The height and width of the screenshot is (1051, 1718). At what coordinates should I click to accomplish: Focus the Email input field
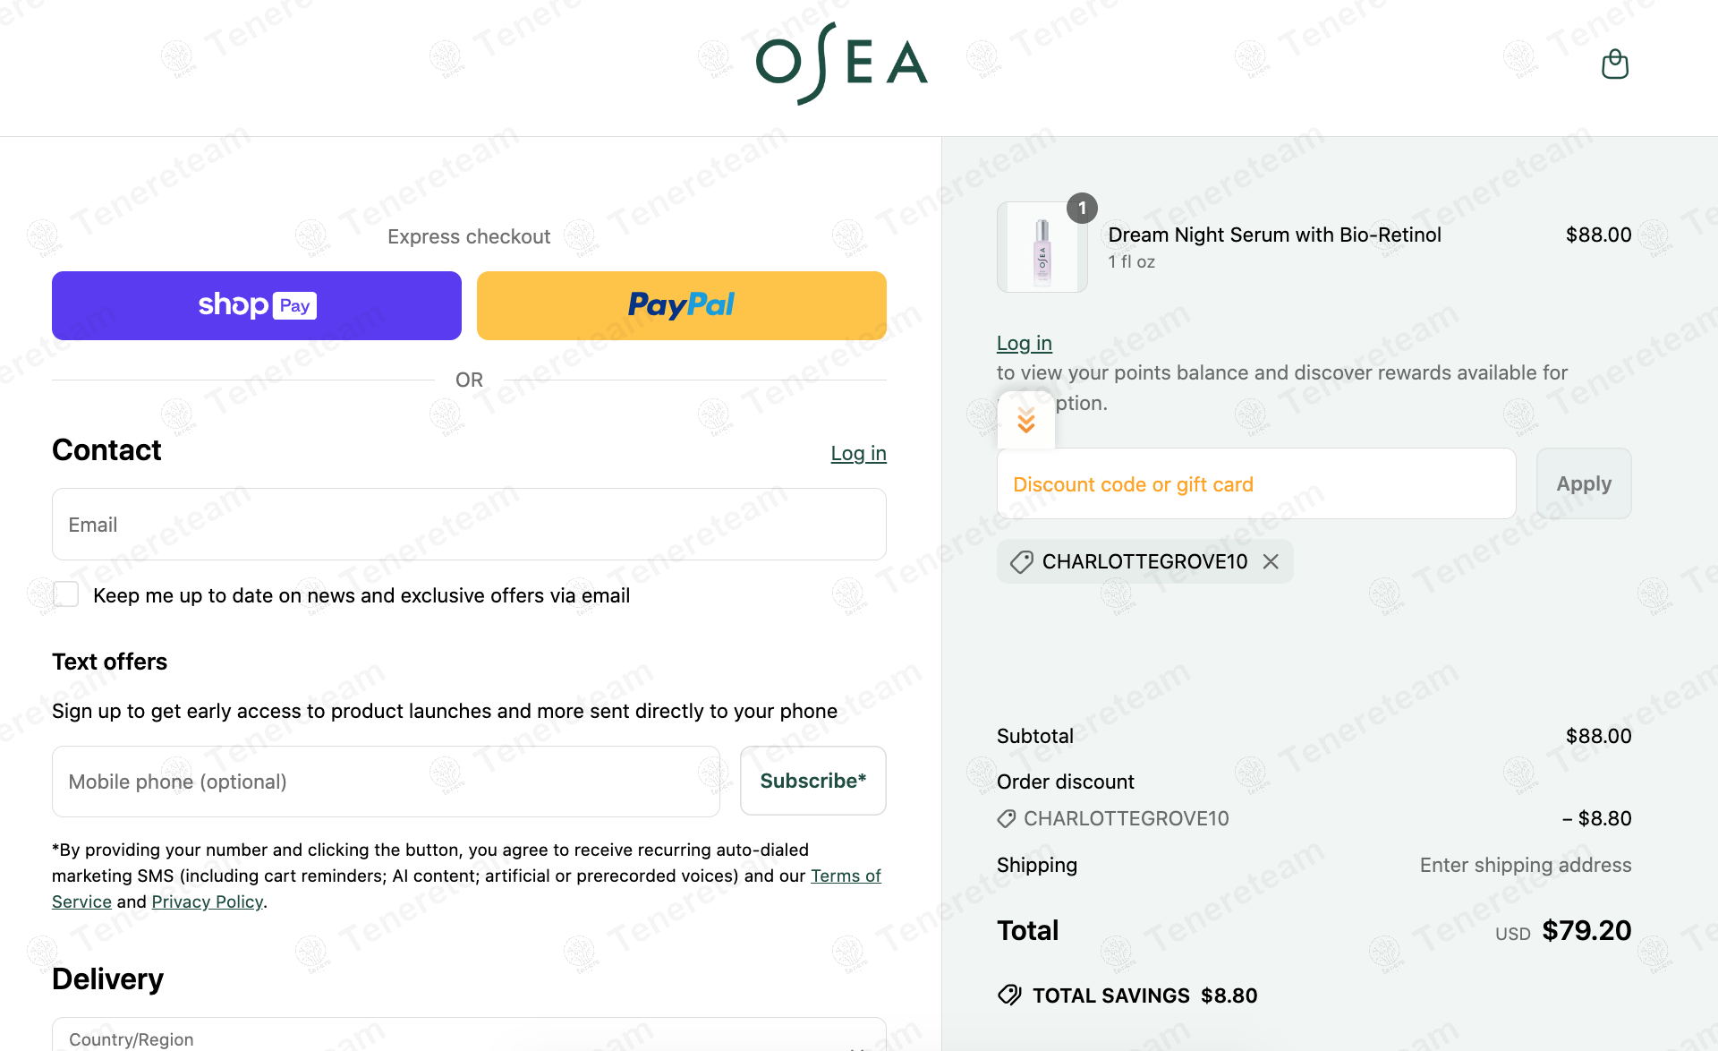pyautogui.click(x=469, y=525)
